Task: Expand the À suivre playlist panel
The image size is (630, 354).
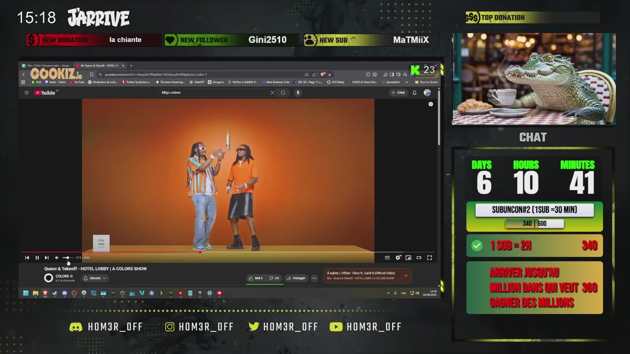Action: (406, 276)
